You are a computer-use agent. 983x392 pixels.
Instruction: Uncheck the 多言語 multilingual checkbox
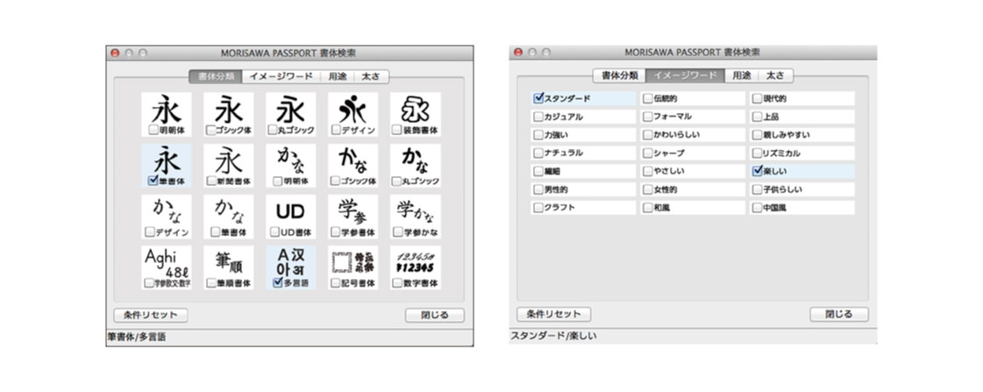[x=278, y=282]
